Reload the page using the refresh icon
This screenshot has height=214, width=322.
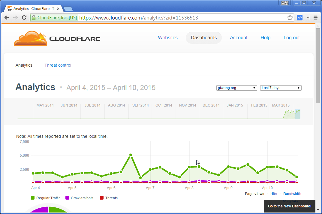coord(24,17)
